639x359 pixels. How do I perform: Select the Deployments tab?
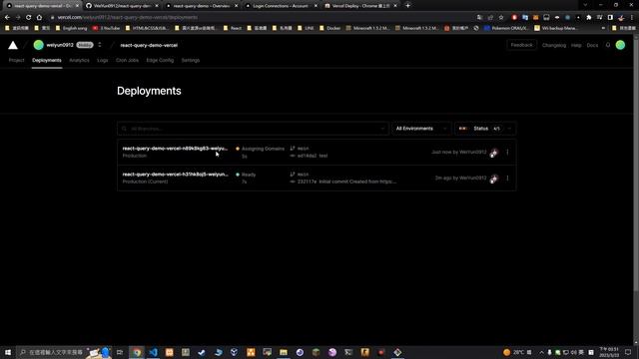pos(47,60)
